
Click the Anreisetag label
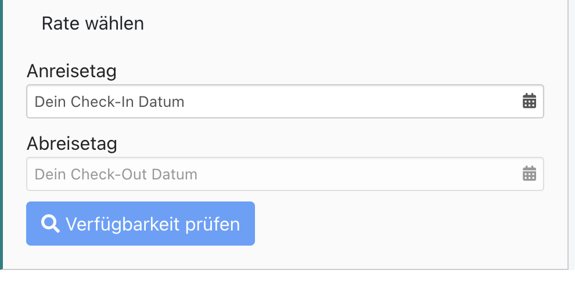click(71, 72)
